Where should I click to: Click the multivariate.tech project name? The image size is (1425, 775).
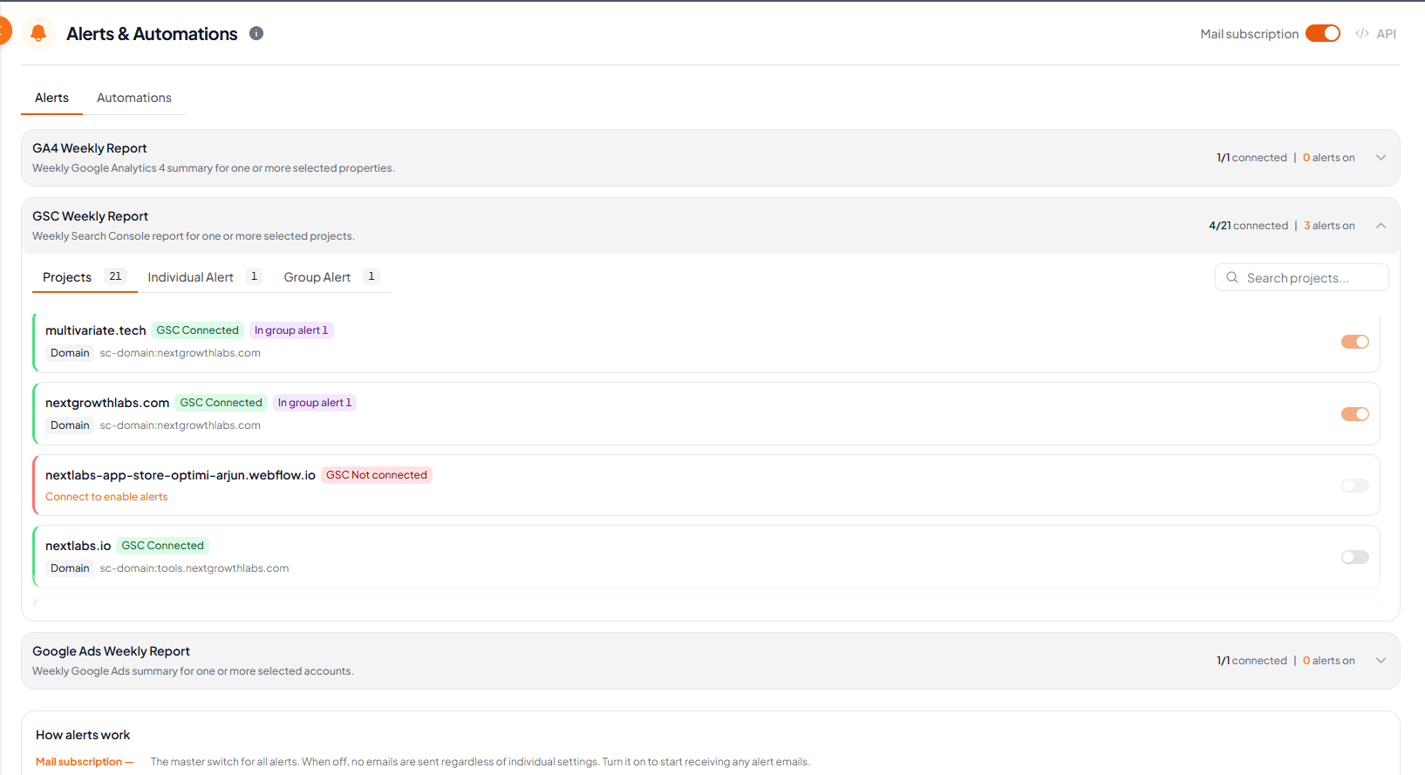click(96, 330)
